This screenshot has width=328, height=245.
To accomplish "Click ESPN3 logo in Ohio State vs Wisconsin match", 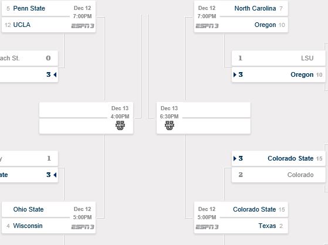I will coord(83,227).
